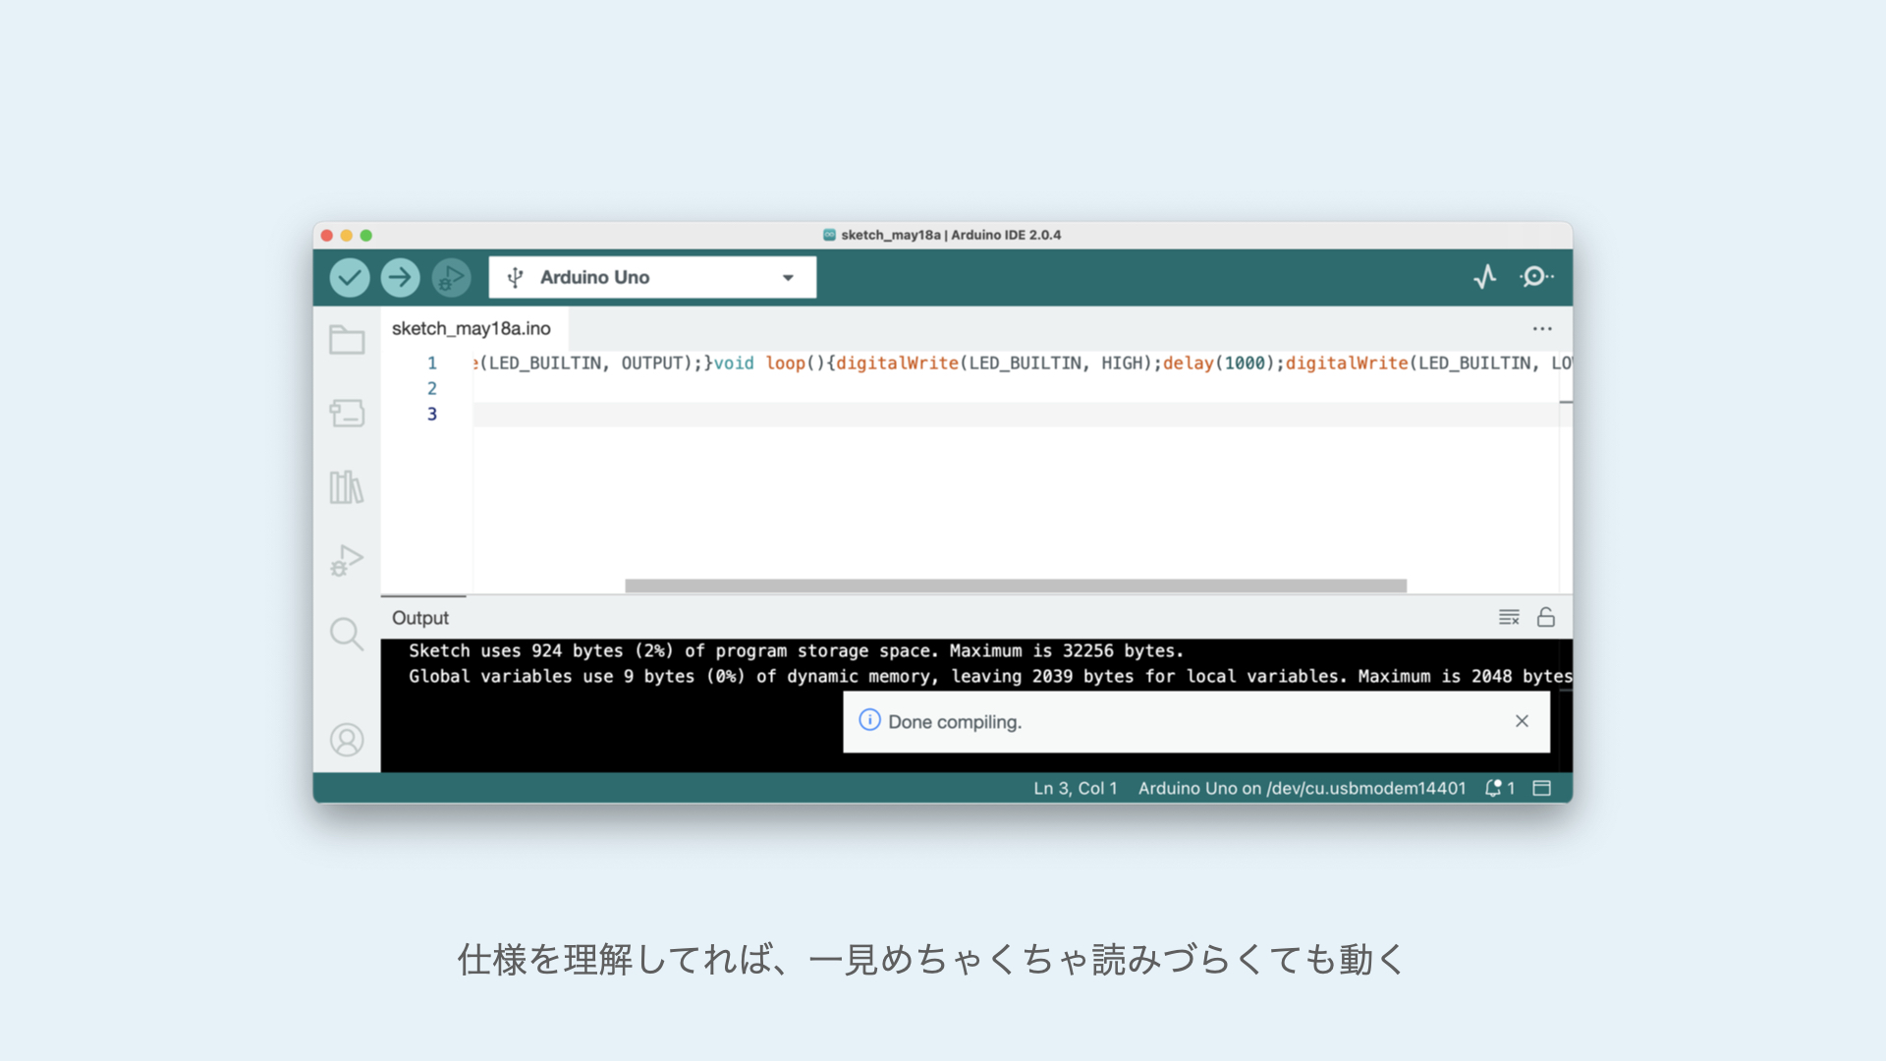
Task: Open the Search sidebar panel
Action: [347, 634]
